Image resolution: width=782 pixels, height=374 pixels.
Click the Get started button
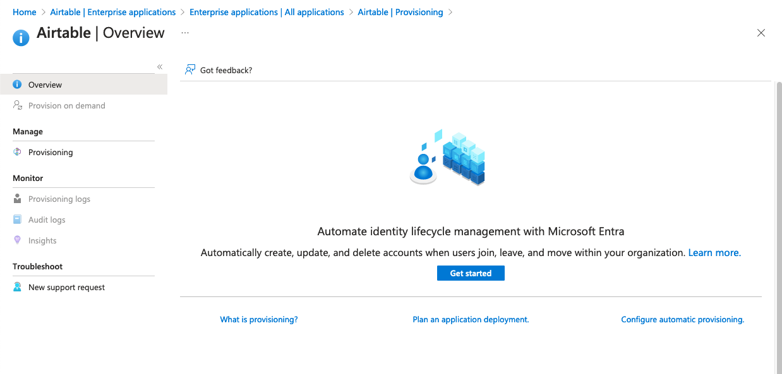coord(471,273)
